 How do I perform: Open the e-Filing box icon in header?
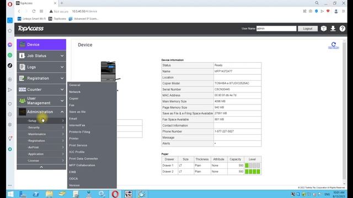click(324, 29)
